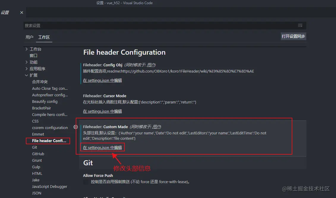Select the 设置 editor tab
Screen dimensions: 336x198
tap(5, 12)
